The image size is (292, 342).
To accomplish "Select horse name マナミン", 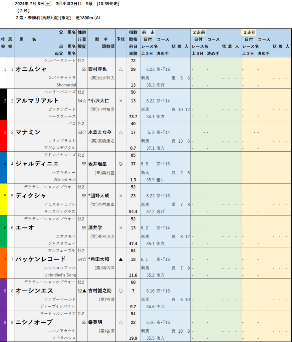I will click(x=28, y=132).
